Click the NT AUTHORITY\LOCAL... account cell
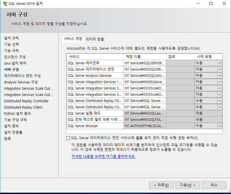This screenshot has height=194, width=231. pyautogui.click(x=145, y=126)
